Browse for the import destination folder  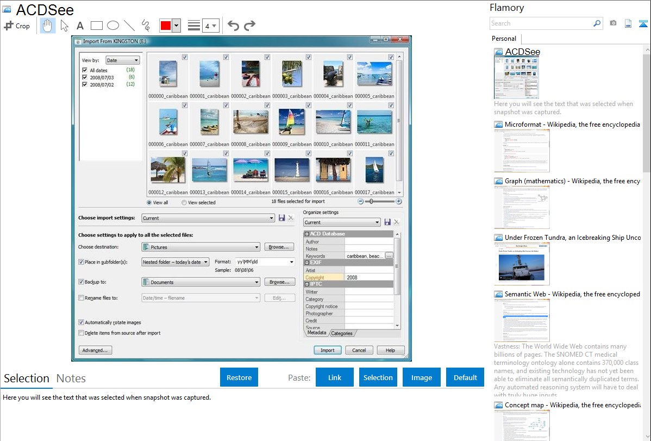tap(279, 247)
